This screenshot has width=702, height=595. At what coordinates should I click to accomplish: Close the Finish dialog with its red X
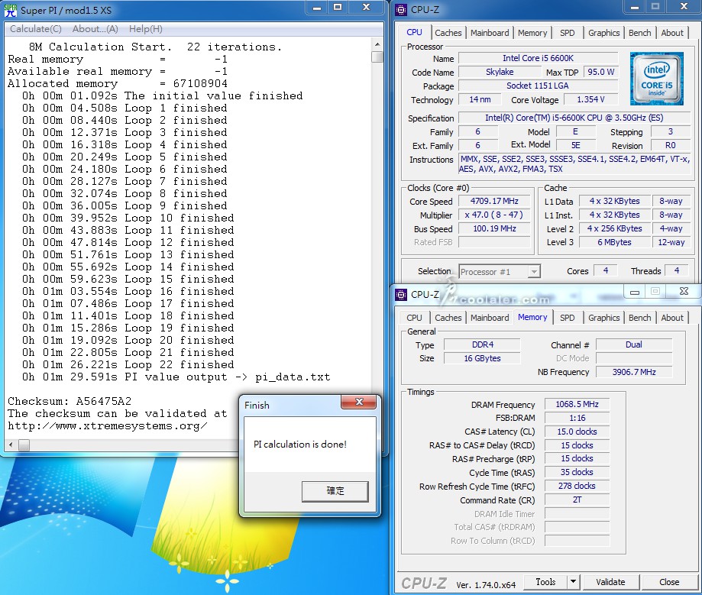click(x=358, y=402)
